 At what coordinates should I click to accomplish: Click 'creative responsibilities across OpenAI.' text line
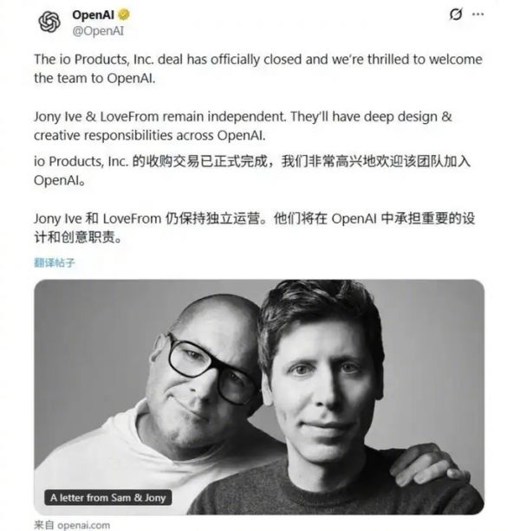pos(149,135)
